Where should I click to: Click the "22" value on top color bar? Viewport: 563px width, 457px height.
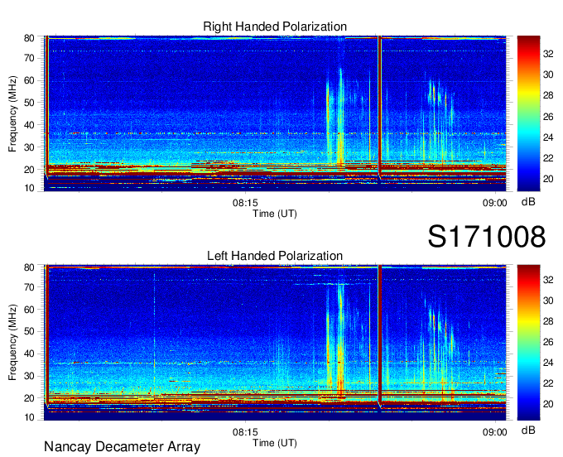pyautogui.click(x=548, y=158)
